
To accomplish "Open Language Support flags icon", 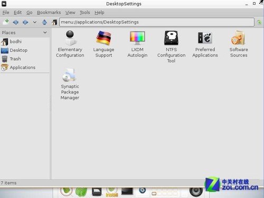I will pos(103,38).
